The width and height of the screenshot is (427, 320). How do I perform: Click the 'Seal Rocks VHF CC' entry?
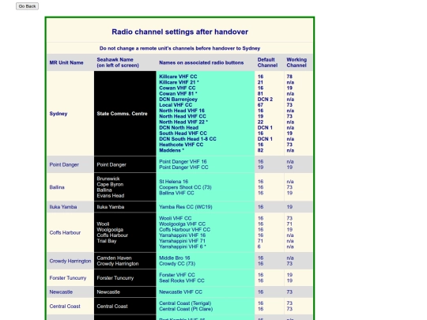click(182, 280)
